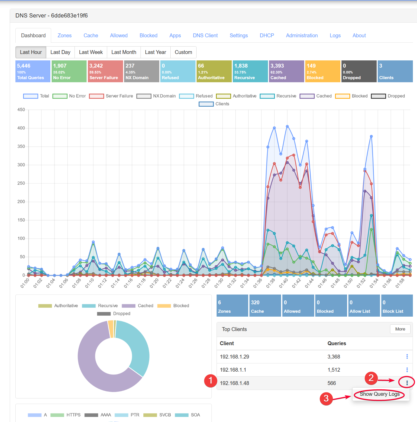Screen dimensions: 417x422
Task: Click the 1,838 Recursive stat tile
Action: [250, 71]
